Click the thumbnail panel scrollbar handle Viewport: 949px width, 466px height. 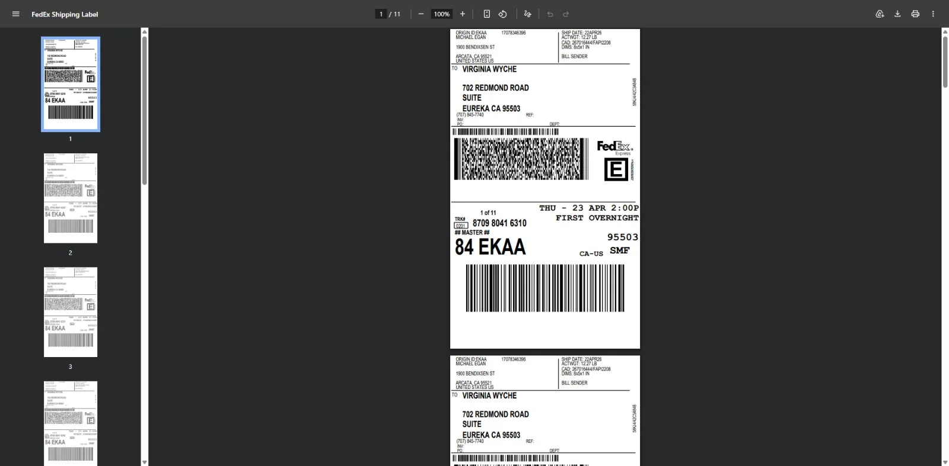tap(144, 110)
